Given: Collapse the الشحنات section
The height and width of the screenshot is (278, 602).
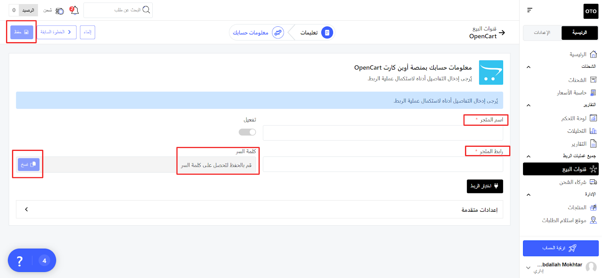Looking at the screenshot, I should coord(529,67).
